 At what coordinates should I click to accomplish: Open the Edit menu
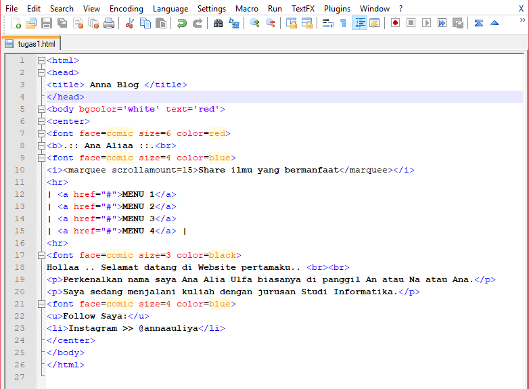click(34, 8)
